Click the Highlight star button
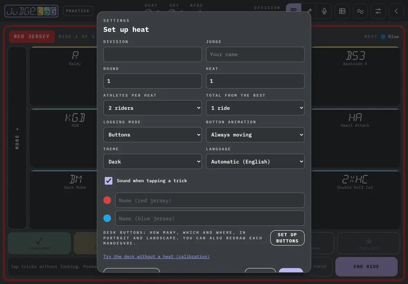408x284 pixels. (x=369, y=243)
